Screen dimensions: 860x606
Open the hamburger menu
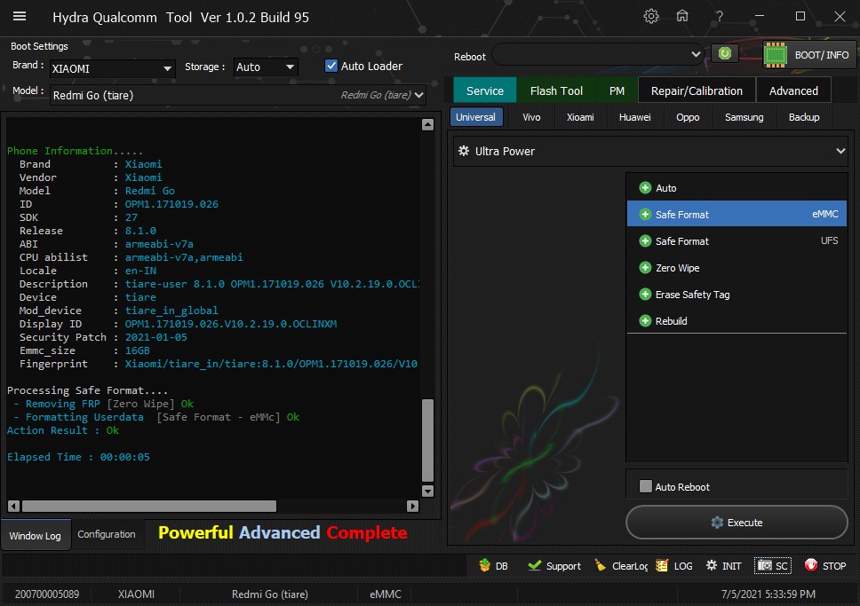coord(20,17)
